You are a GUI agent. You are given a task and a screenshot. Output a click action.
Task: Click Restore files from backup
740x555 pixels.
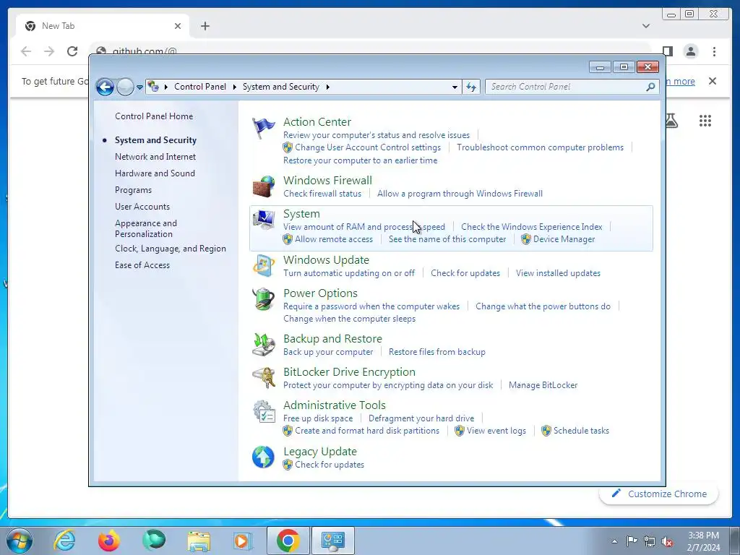click(437, 352)
